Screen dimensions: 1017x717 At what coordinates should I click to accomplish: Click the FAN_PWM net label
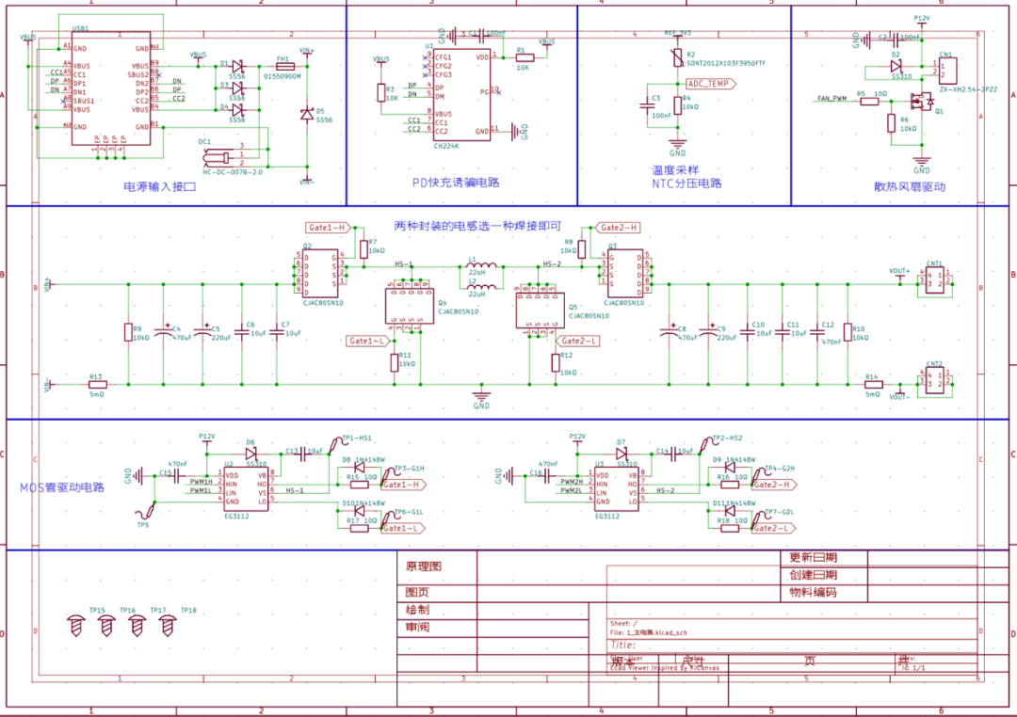(x=832, y=99)
